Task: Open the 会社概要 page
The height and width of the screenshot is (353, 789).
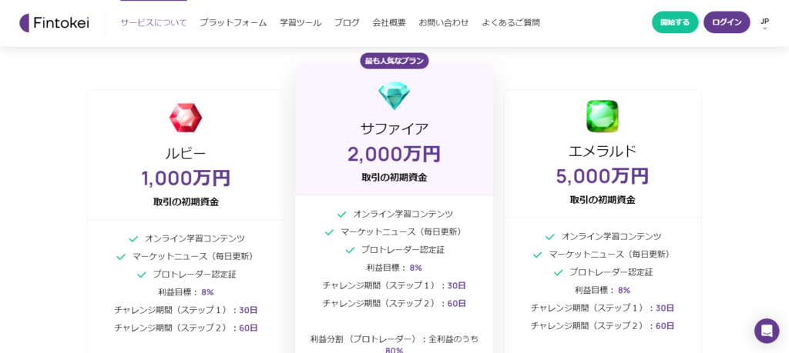Action: point(389,22)
